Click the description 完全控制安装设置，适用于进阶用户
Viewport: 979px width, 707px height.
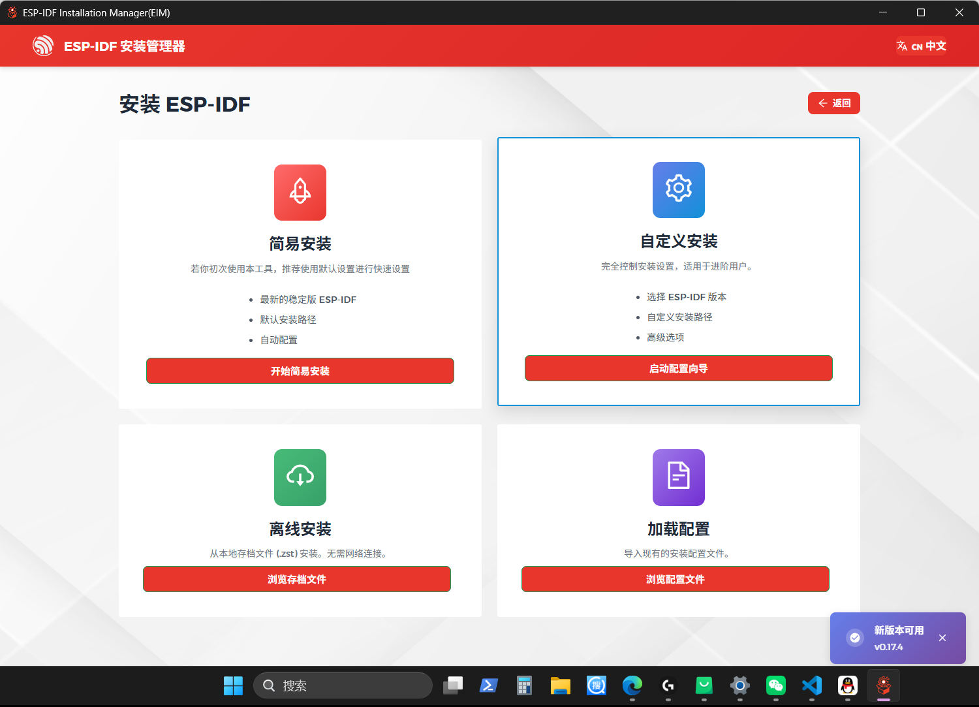(x=679, y=266)
